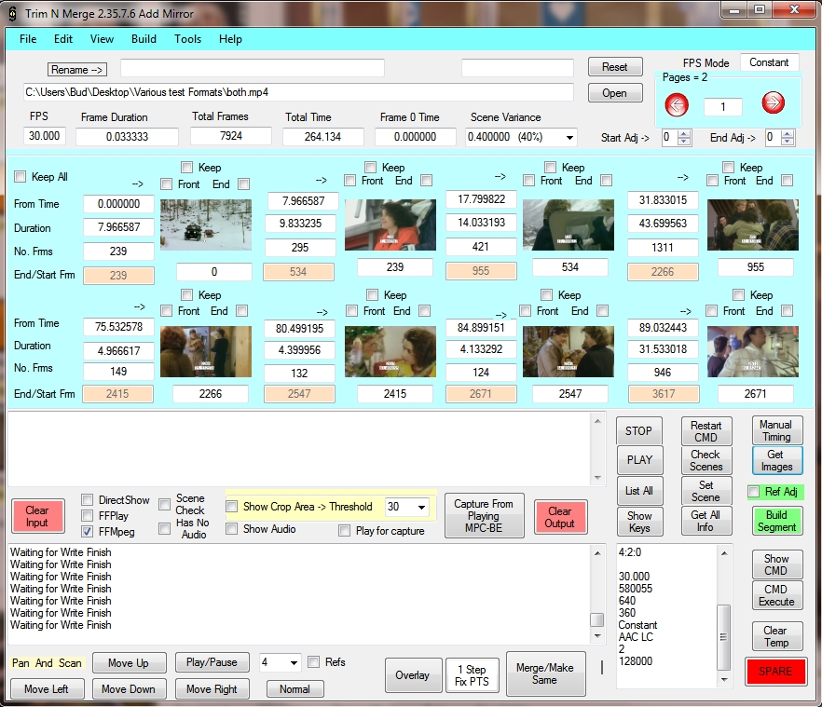Click scroll-up arrow of upper text box
The height and width of the screenshot is (707, 822).
coord(597,421)
